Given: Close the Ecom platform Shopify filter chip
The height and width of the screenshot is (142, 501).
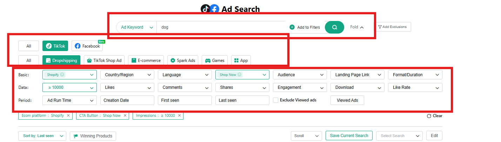Looking at the screenshot, I should (x=68, y=115).
